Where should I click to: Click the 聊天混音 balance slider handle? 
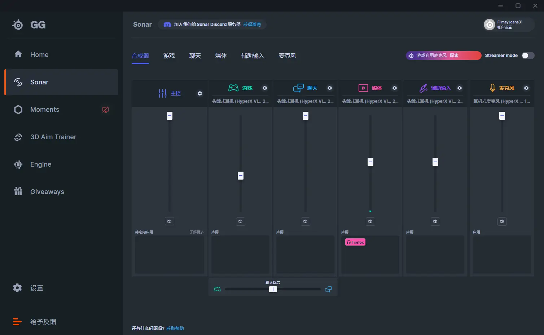coord(273,289)
